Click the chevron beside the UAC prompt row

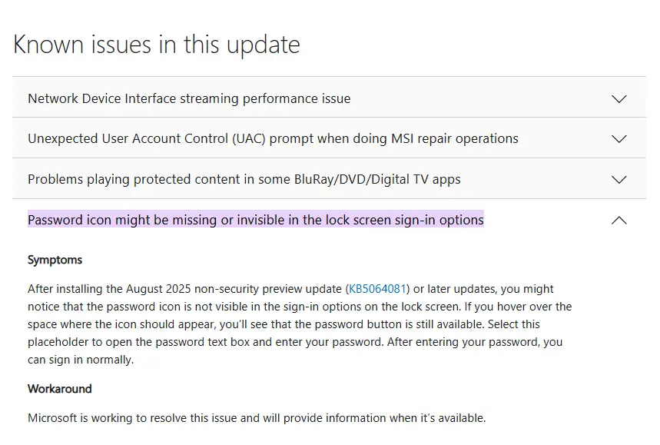[x=619, y=138]
